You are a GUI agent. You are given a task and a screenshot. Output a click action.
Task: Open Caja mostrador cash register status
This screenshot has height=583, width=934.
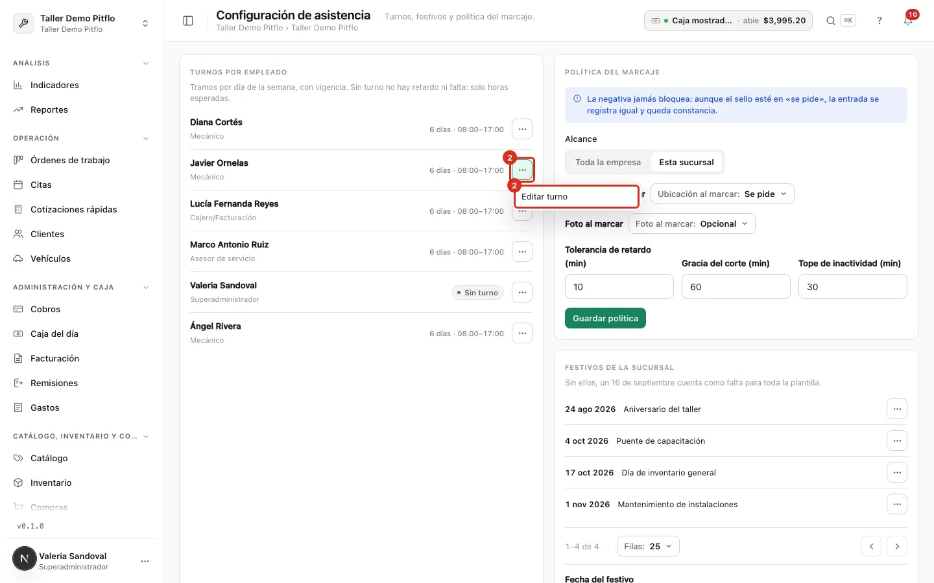(728, 21)
